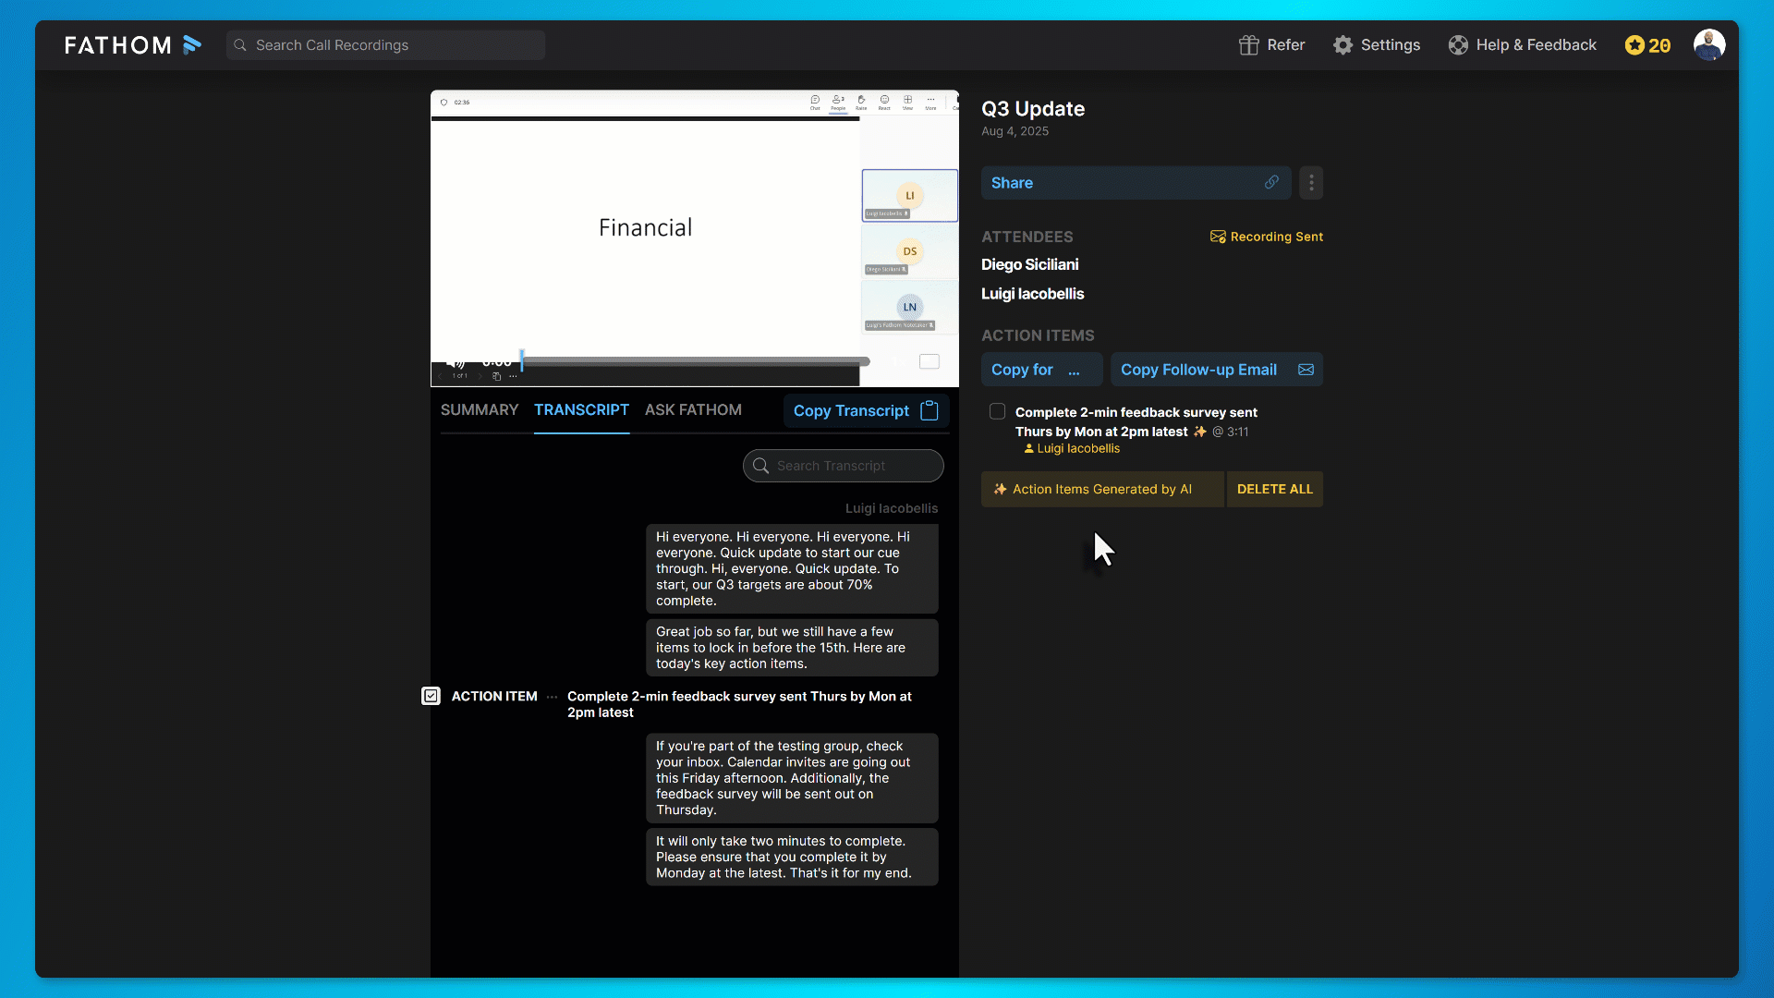Viewport: 1774px width, 998px height.
Task: Switch to the ASK FATHOM tab
Action: pos(693,410)
